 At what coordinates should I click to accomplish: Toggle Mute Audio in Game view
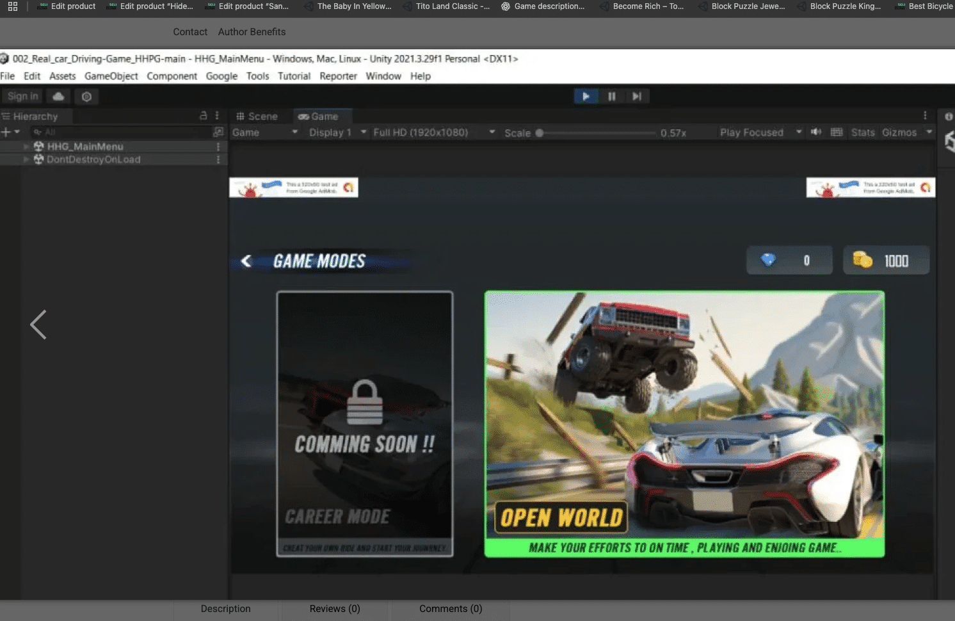pos(816,133)
